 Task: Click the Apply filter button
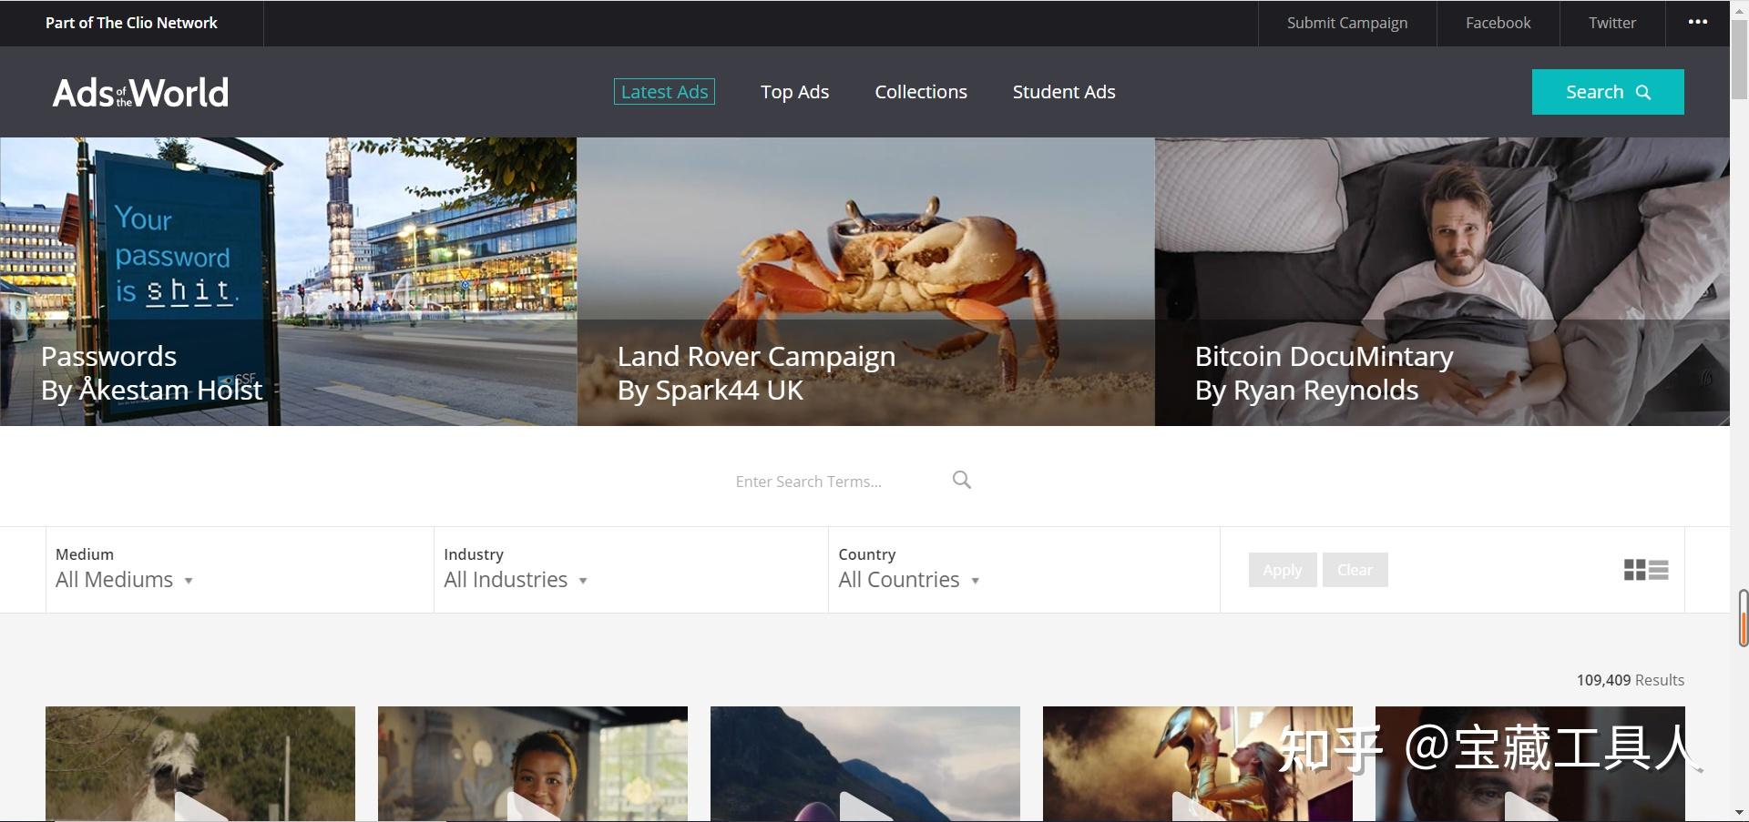click(1282, 570)
